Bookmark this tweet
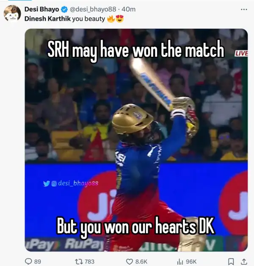The height and width of the screenshot is (266, 254). tap(231, 261)
